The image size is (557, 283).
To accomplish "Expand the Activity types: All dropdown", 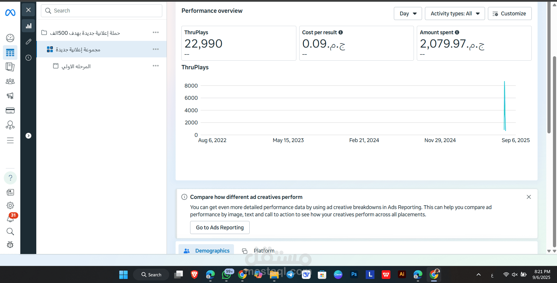I will click(455, 14).
